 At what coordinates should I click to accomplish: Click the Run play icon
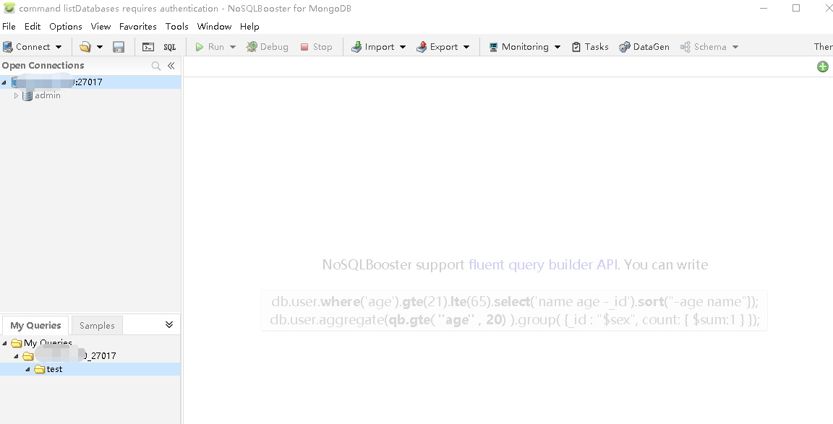200,47
